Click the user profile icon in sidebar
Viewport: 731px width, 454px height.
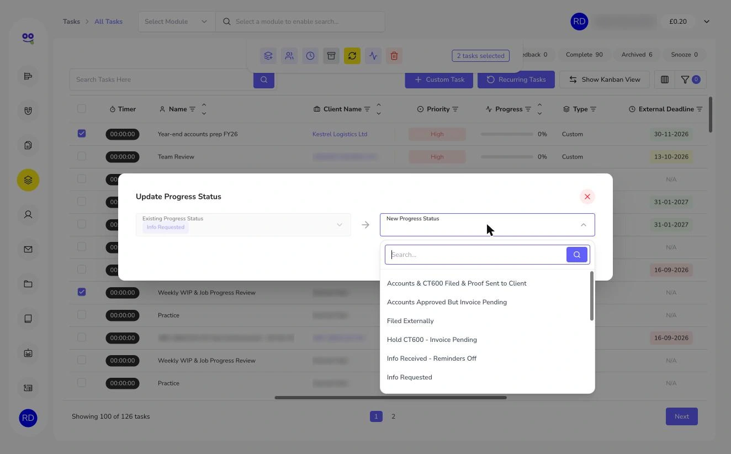point(28,214)
